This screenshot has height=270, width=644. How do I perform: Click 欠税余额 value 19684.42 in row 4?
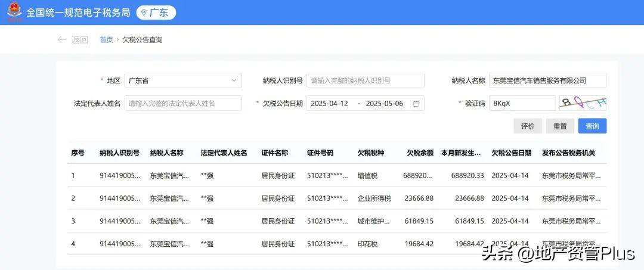tap(419, 244)
